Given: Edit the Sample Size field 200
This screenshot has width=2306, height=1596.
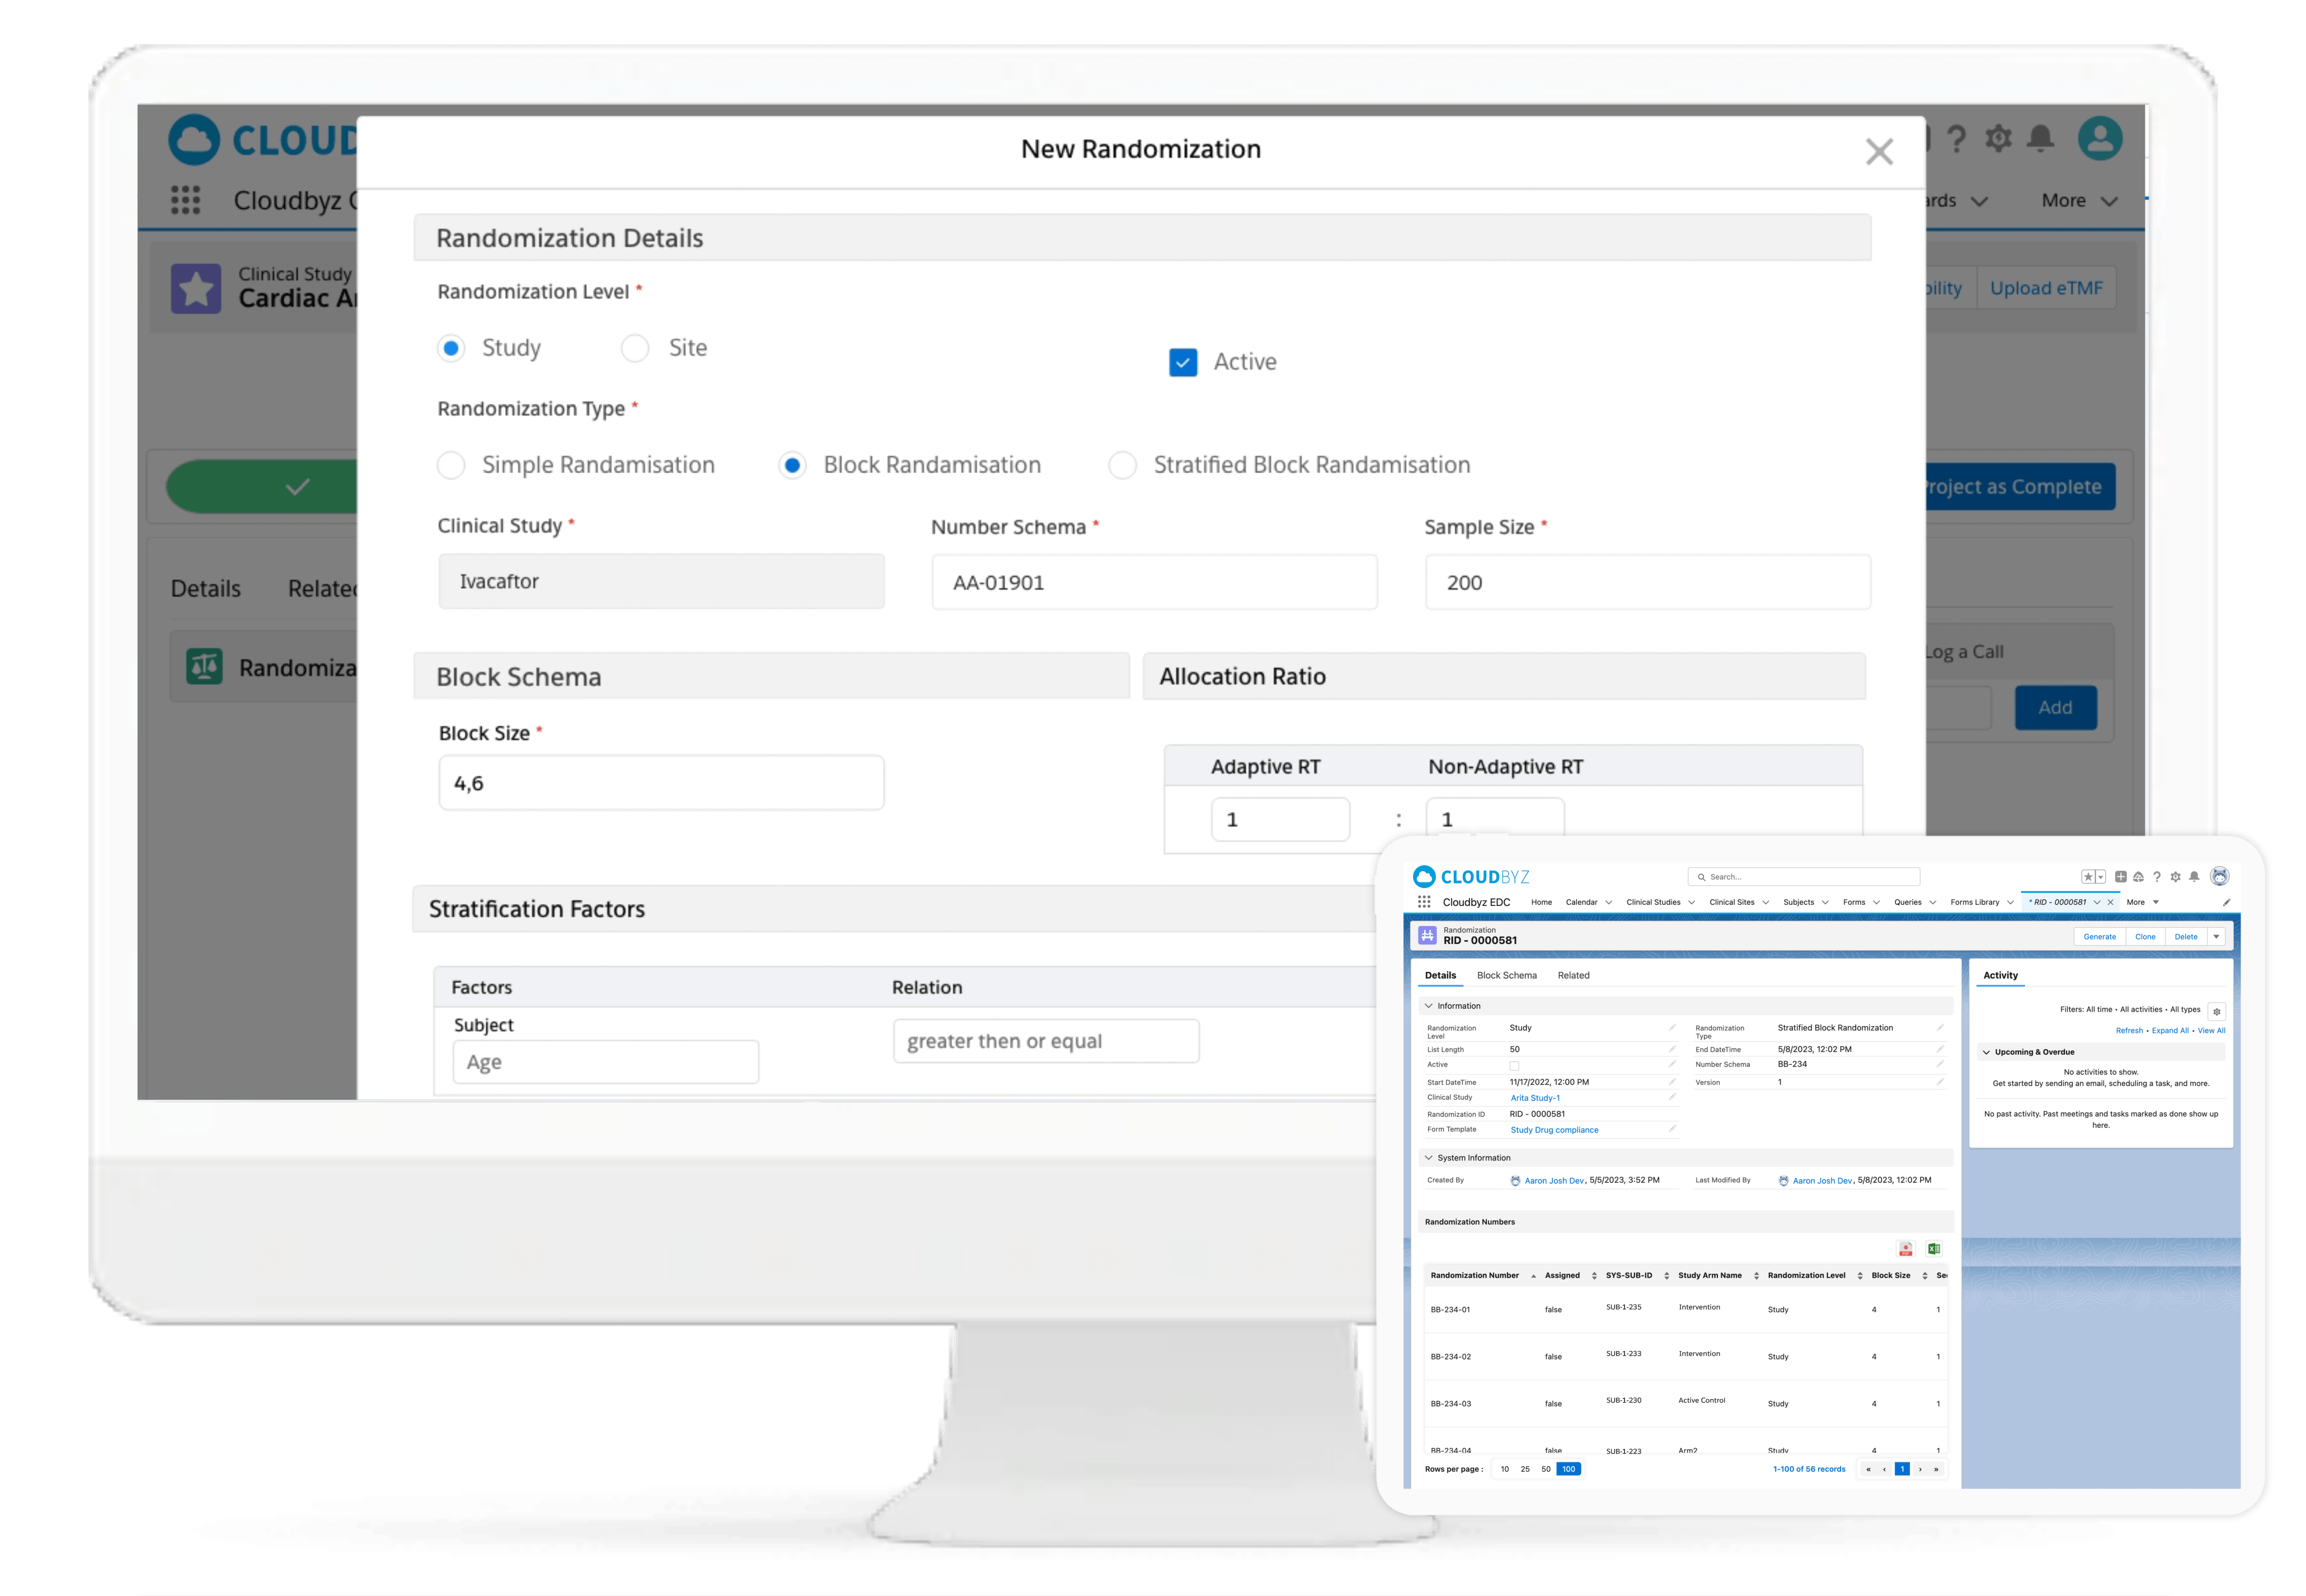Looking at the screenshot, I should pyautogui.click(x=1648, y=582).
